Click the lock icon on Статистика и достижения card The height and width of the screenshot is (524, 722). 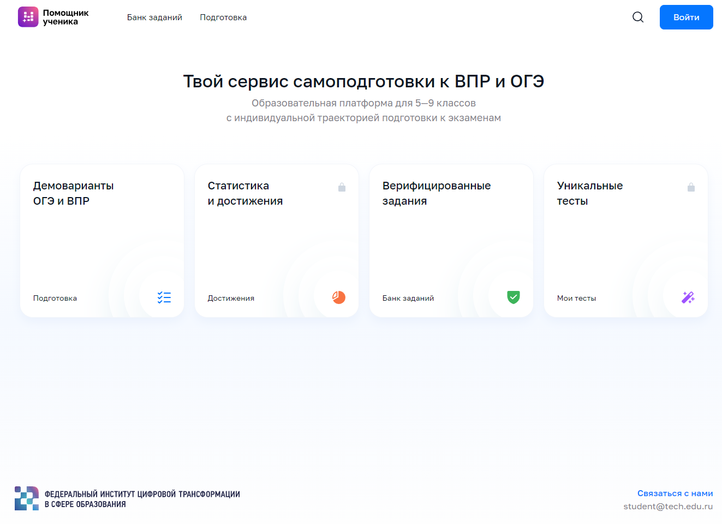tap(342, 187)
